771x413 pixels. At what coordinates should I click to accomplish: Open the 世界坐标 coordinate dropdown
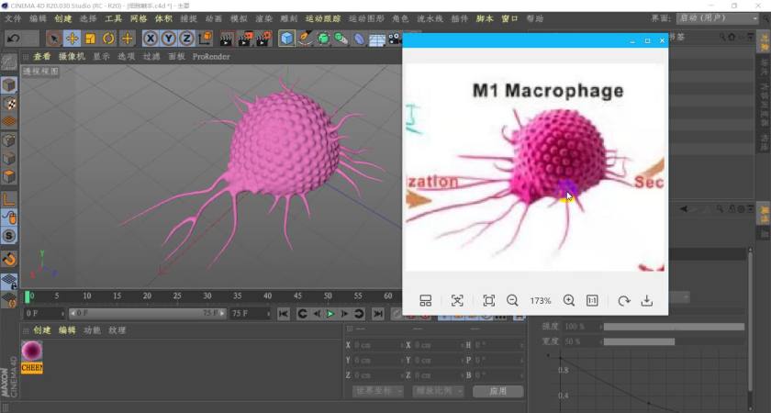click(378, 391)
